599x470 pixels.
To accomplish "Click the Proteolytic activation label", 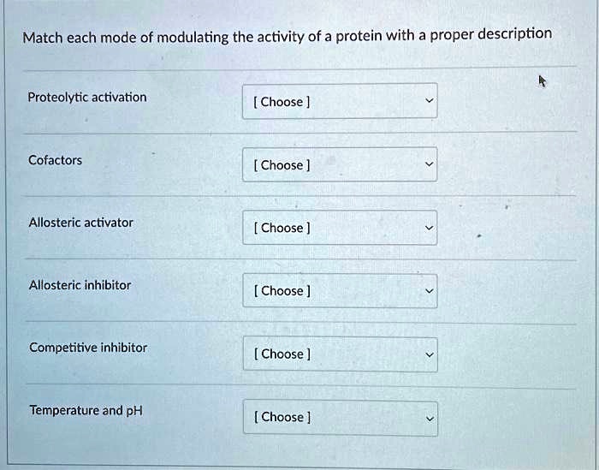I will point(87,98).
